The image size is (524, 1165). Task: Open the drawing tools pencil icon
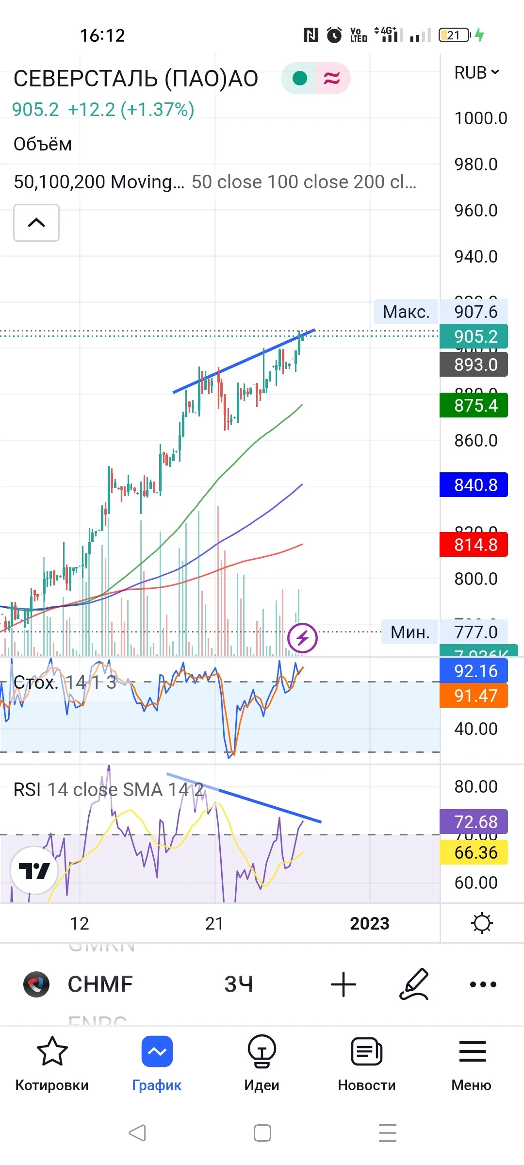click(414, 984)
